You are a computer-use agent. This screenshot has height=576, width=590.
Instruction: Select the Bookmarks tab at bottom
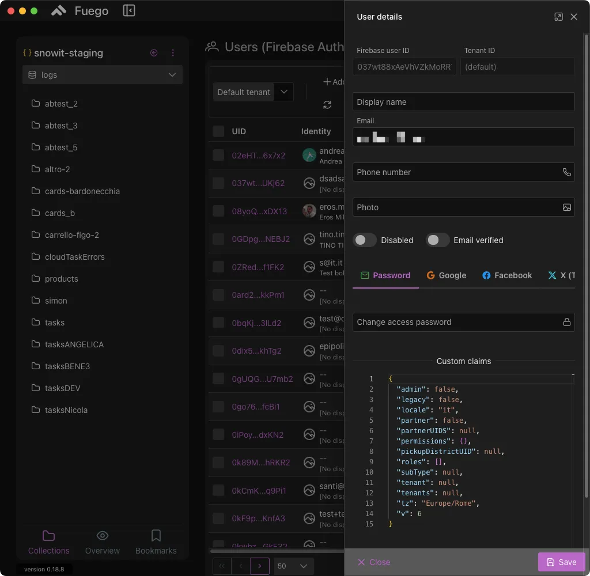(x=156, y=541)
